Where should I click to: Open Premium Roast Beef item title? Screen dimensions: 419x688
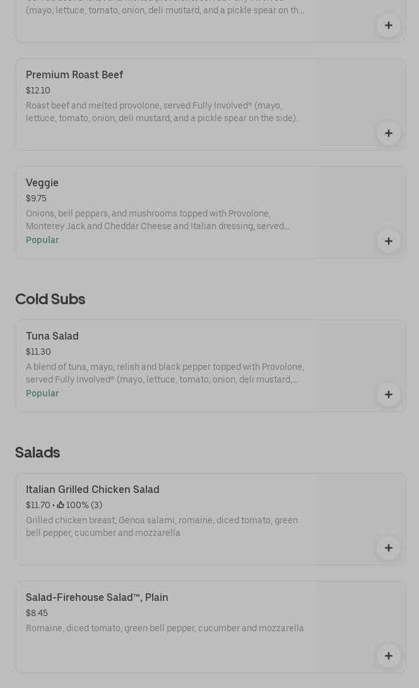pos(74,75)
